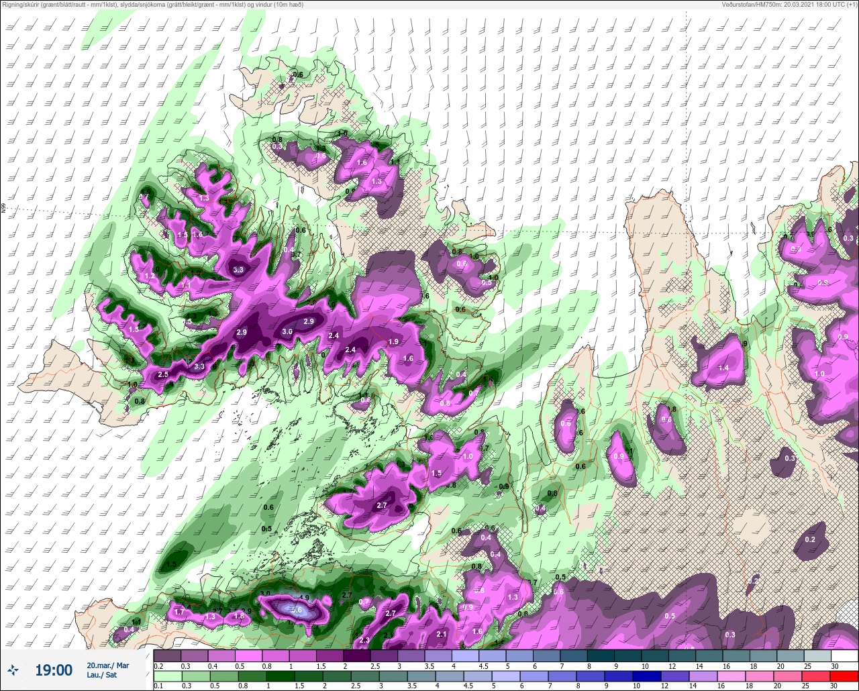The height and width of the screenshot is (691, 859).
Task: Click the four-point star logo beside 19:00
Action: pyautogui.click(x=13, y=670)
